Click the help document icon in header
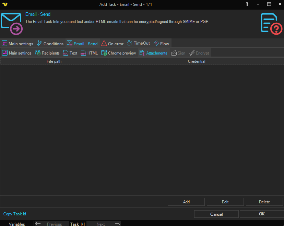Image resolution: width=284 pixels, height=226 pixels. coord(271,24)
